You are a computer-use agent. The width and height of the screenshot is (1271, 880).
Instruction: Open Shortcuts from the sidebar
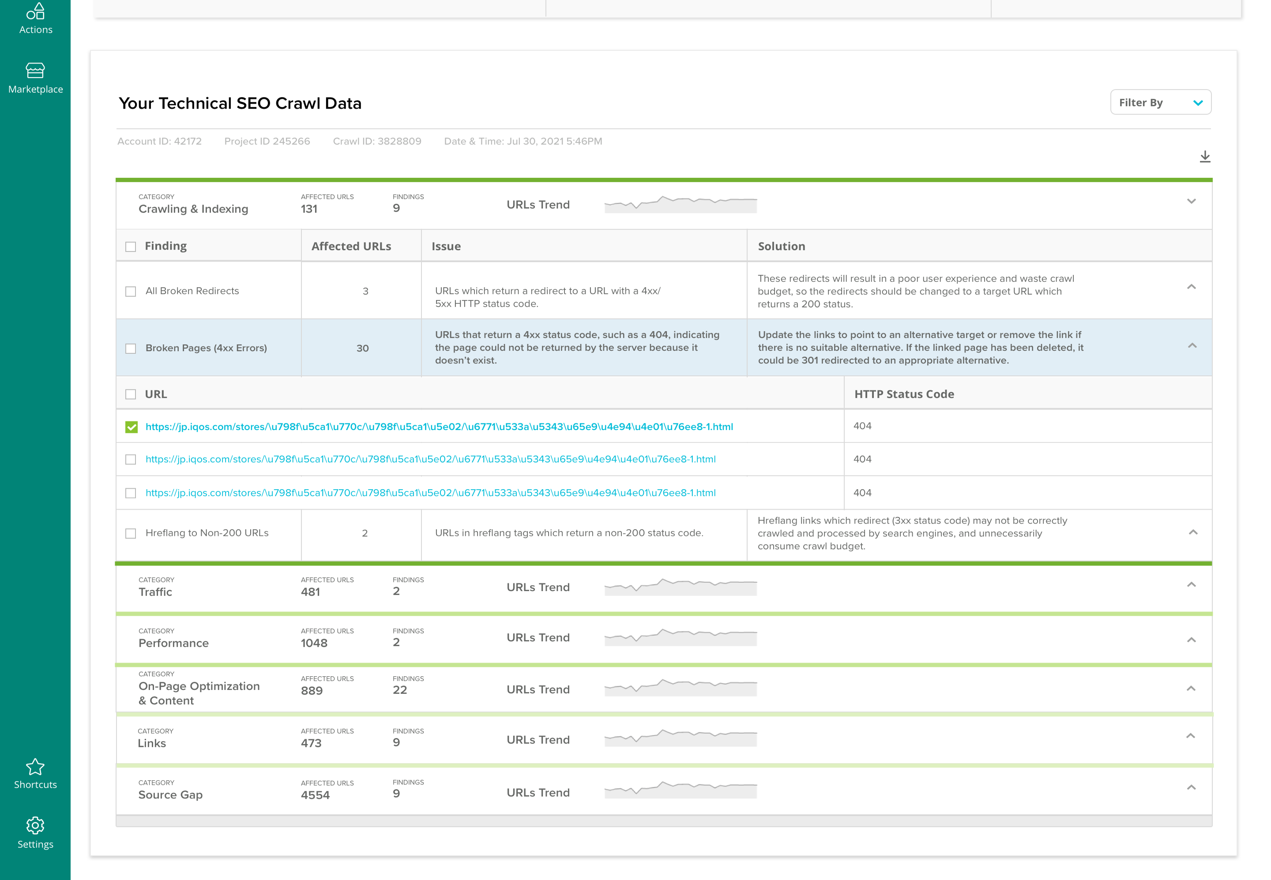(x=35, y=772)
